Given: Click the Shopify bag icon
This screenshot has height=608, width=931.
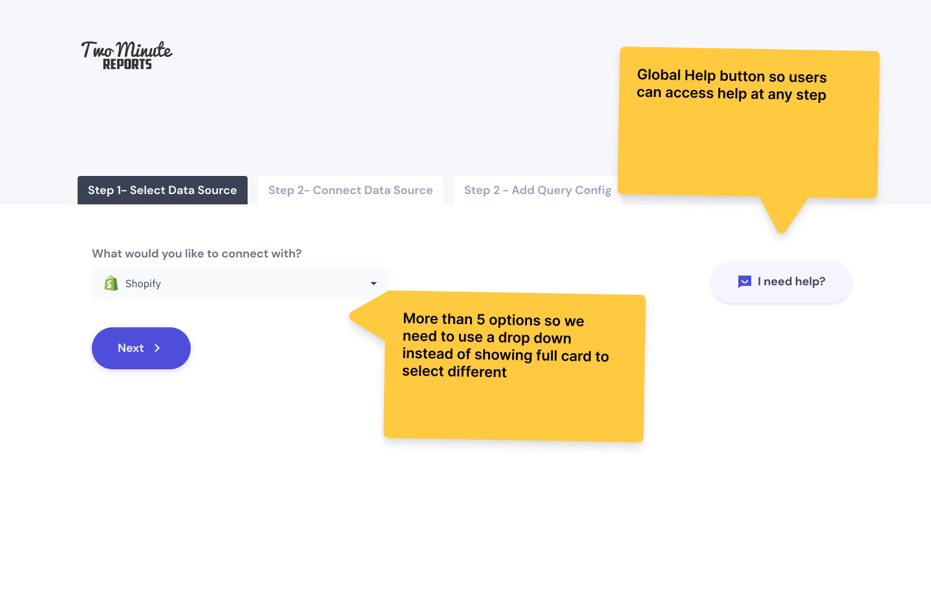Looking at the screenshot, I should pos(111,283).
